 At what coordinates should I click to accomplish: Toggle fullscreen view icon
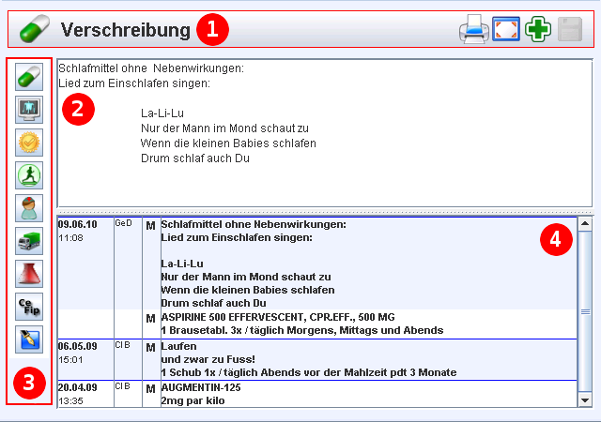[506, 29]
